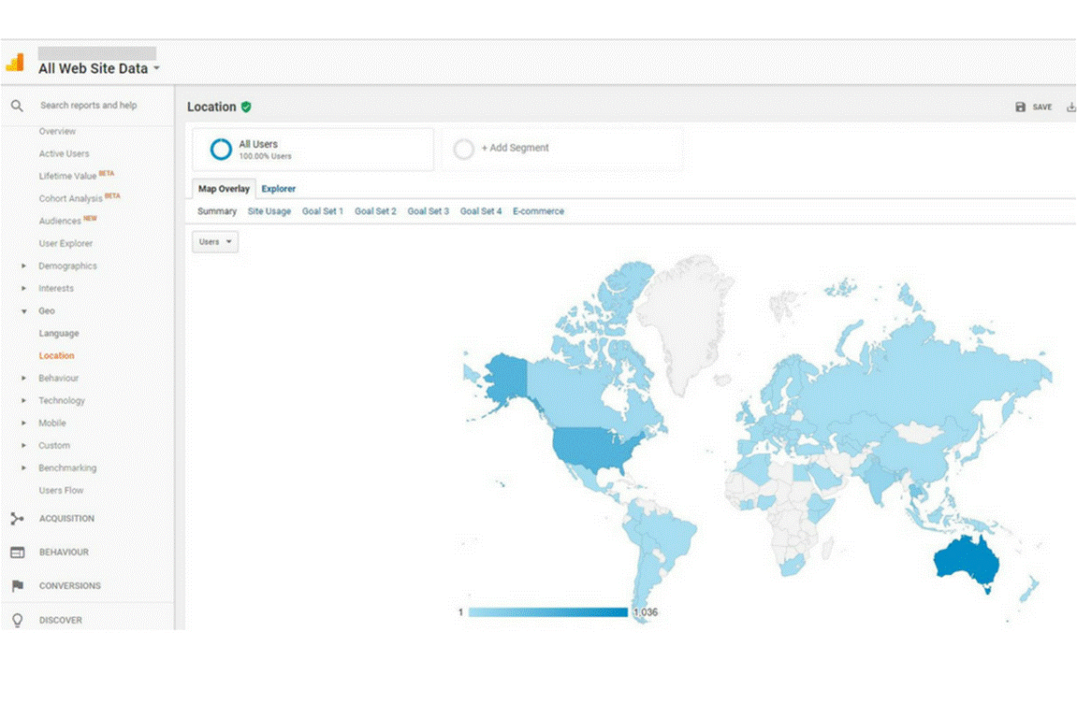
Task: Open the All Web Site Data view selector
Action: click(99, 68)
